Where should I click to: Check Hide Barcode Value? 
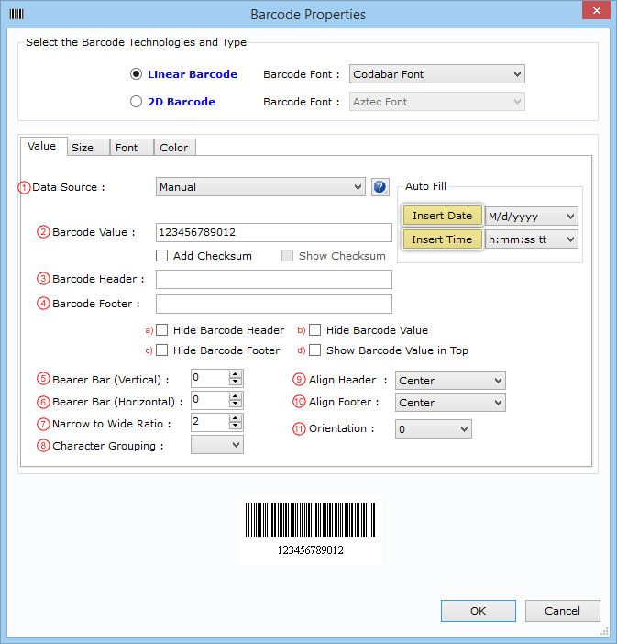coord(314,330)
